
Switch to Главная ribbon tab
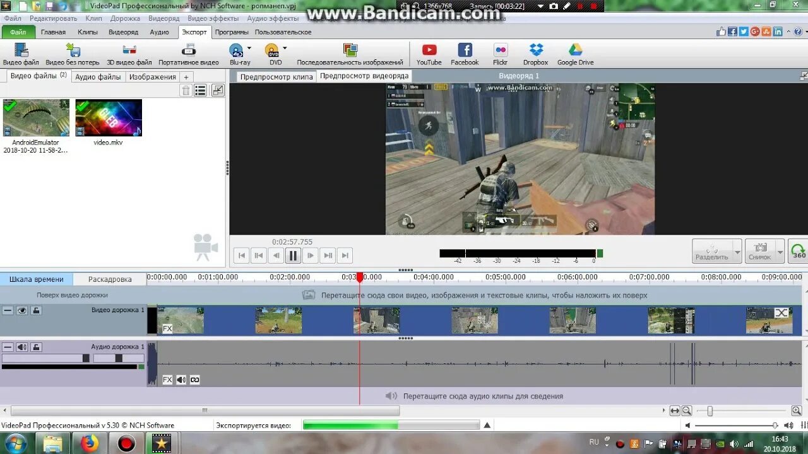pyautogui.click(x=53, y=32)
